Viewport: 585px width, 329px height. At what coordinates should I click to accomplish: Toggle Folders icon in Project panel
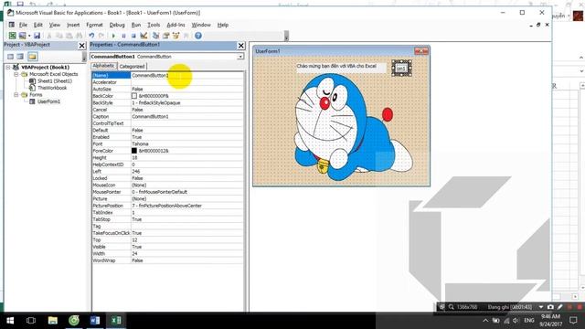33,57
